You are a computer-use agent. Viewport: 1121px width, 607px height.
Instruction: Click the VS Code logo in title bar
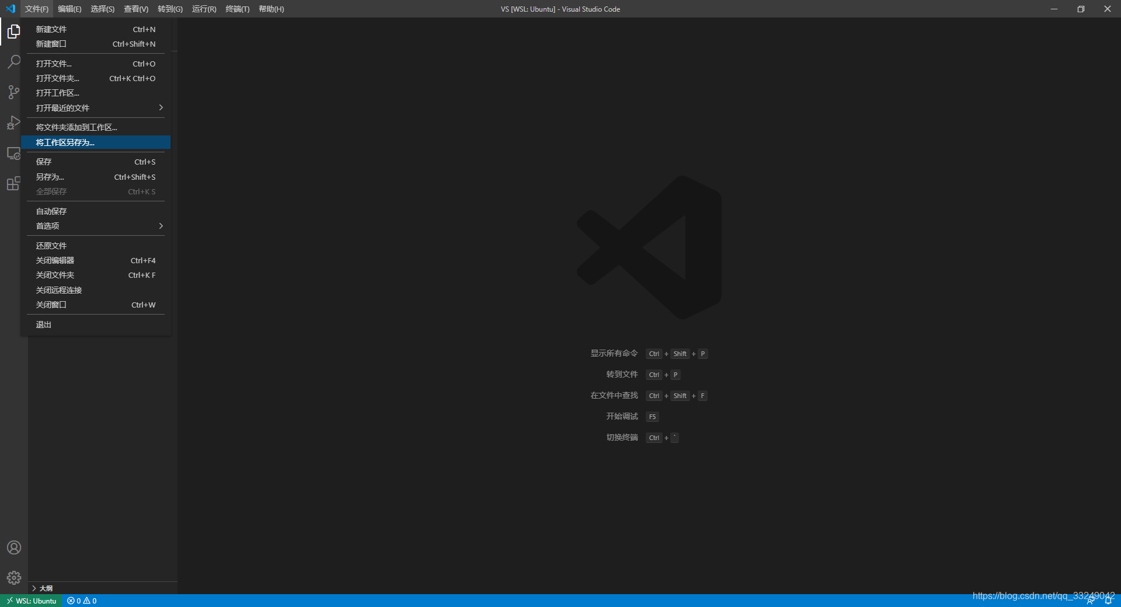point(10,9)
